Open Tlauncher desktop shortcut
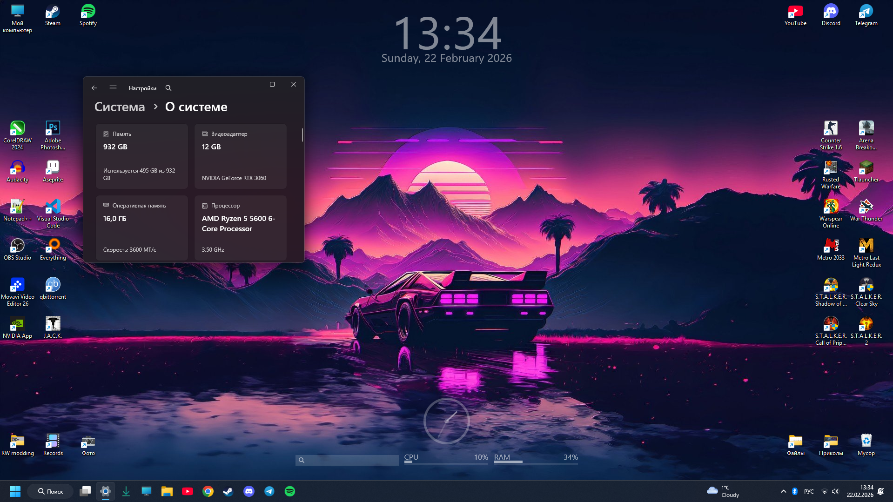This screenshot has height=502, width=893. [x=866, y=171]
